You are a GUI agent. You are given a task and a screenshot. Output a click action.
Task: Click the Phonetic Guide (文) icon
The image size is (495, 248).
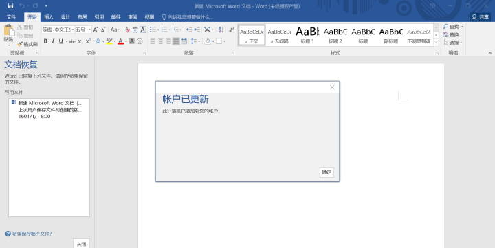coord(135,30)
